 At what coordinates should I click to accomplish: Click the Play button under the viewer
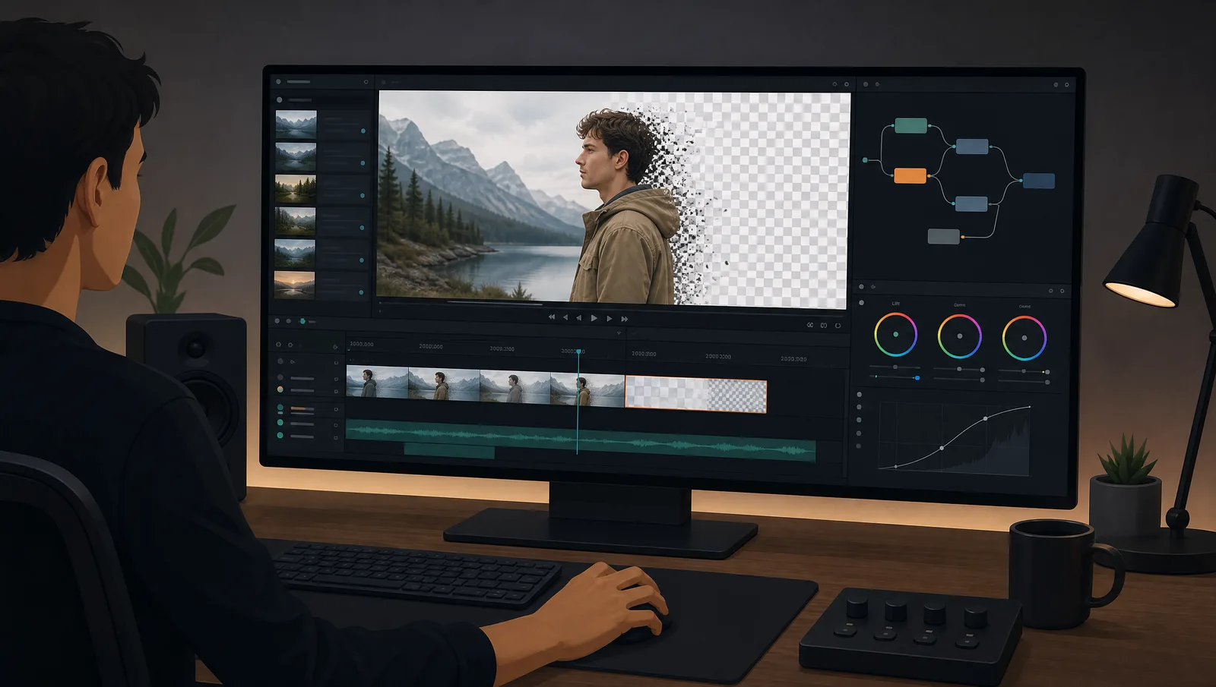pos(594,318)
